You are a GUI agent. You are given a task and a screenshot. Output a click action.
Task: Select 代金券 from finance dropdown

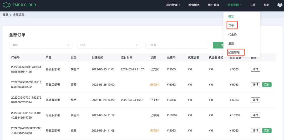point(232,35)
